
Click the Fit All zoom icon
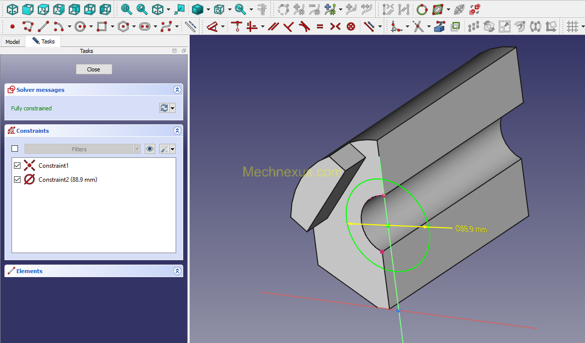point(126,9)
